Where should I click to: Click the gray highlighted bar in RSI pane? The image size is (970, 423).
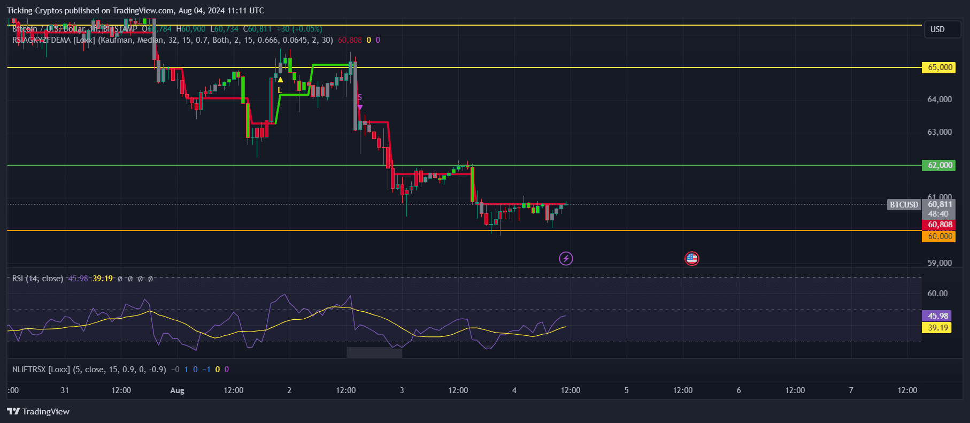(374, 352)
